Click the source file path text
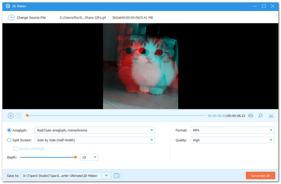 point(83,18)
